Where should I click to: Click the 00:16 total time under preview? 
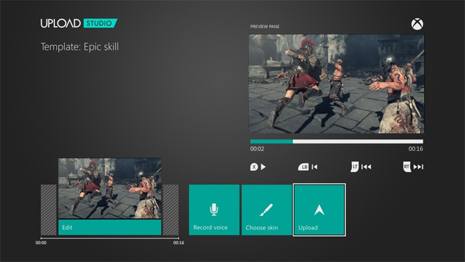(416, 149)
